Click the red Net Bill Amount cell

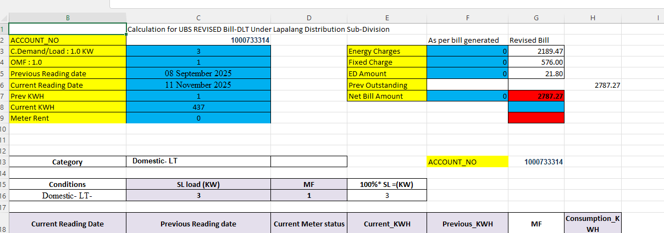tap(536, 96)
